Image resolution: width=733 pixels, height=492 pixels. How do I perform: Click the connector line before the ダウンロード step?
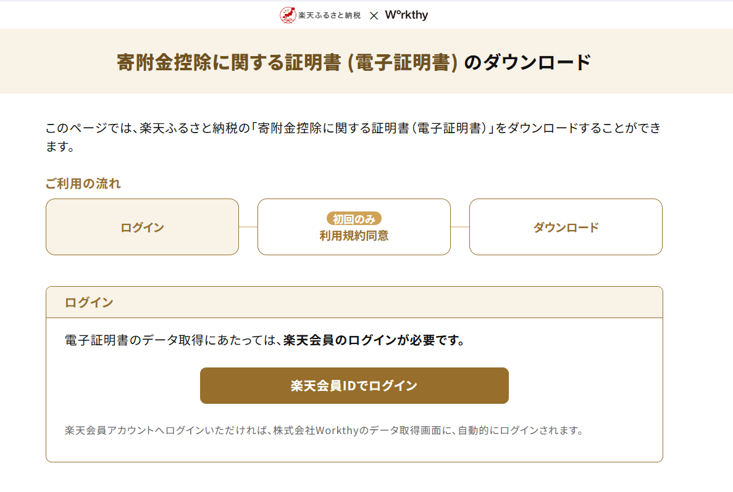pyautogui.click(x=460, y=227)
